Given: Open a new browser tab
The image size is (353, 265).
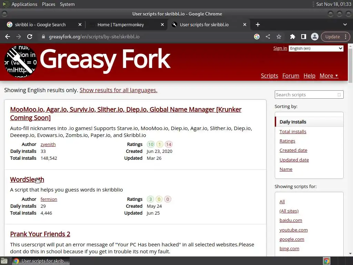Looking at the screenshot, I should click(x=258, y=24).
